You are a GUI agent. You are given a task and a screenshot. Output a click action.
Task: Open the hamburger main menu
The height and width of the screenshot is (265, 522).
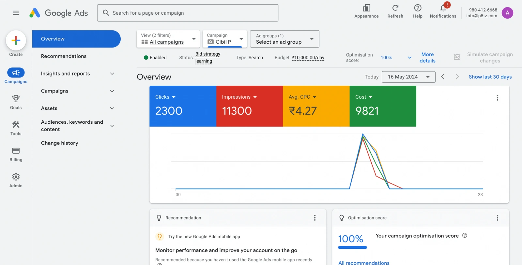[x=16, y=13]
